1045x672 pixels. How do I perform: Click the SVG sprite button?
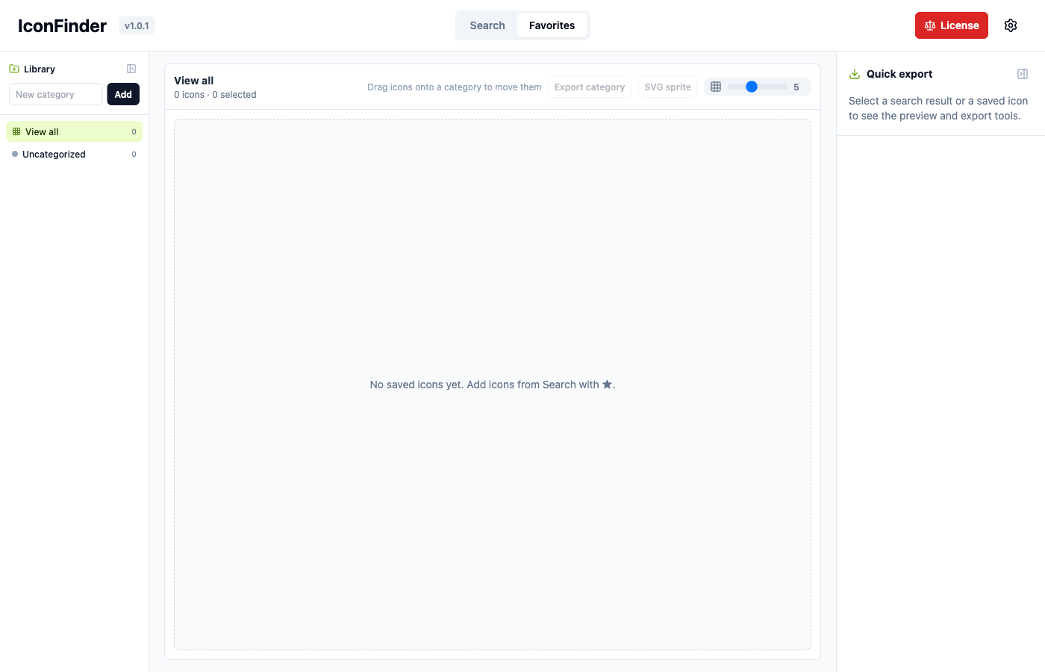click(x=668, y=87)
